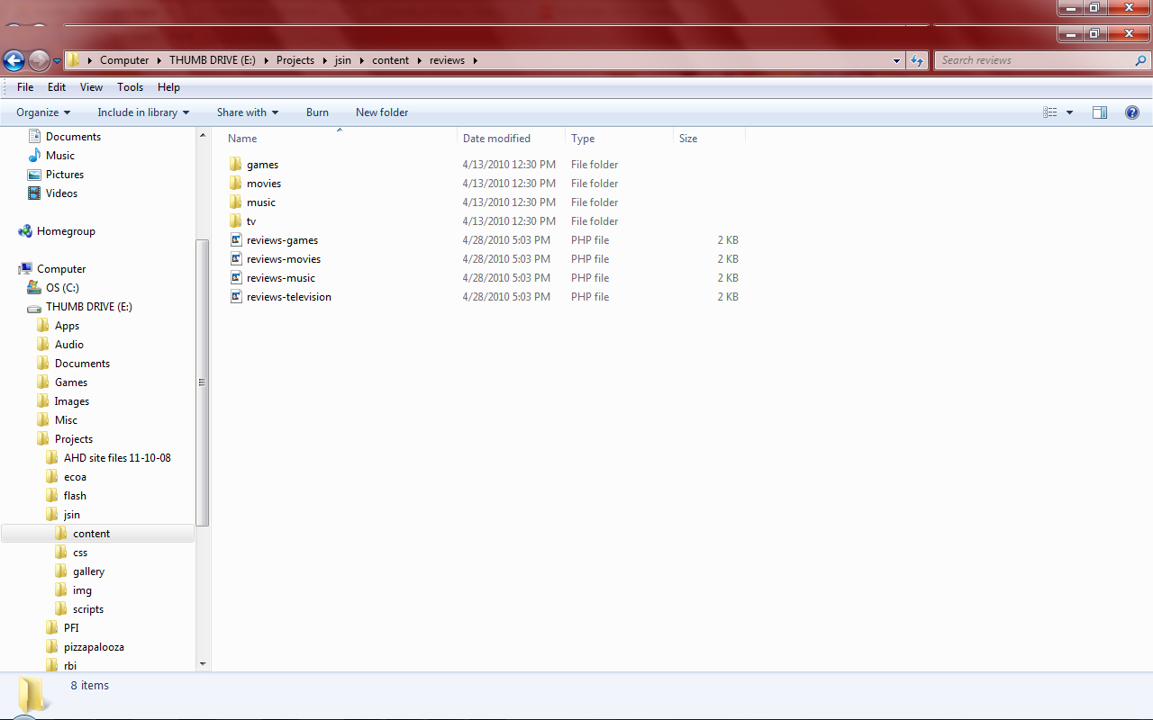
Task: Click the Back navigation arrow button
Action: 14,60
